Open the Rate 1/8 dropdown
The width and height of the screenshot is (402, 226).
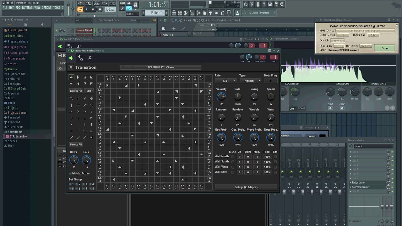(x=225, y=81)
